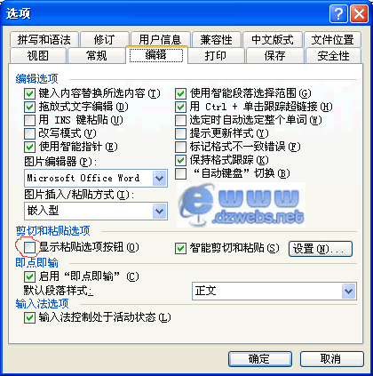
Task: Uncheck 输入法控制处于活动状态
Action: (x=29, y=318)
